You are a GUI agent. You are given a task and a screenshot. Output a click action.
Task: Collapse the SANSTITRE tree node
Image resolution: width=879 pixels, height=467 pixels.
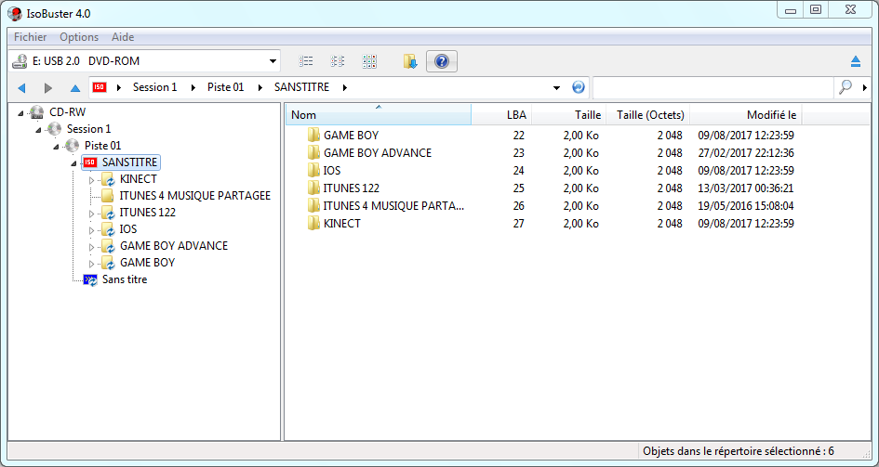(74, 163)
